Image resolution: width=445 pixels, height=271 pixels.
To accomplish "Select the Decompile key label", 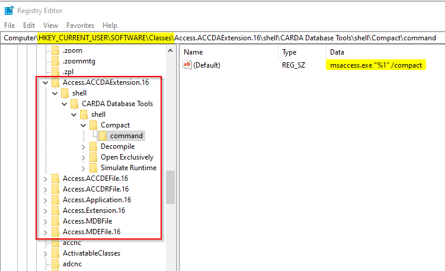I will 117,146.
